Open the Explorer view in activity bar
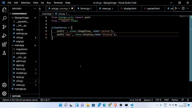This screenshot has width=192, height=108. pos(4,10)
